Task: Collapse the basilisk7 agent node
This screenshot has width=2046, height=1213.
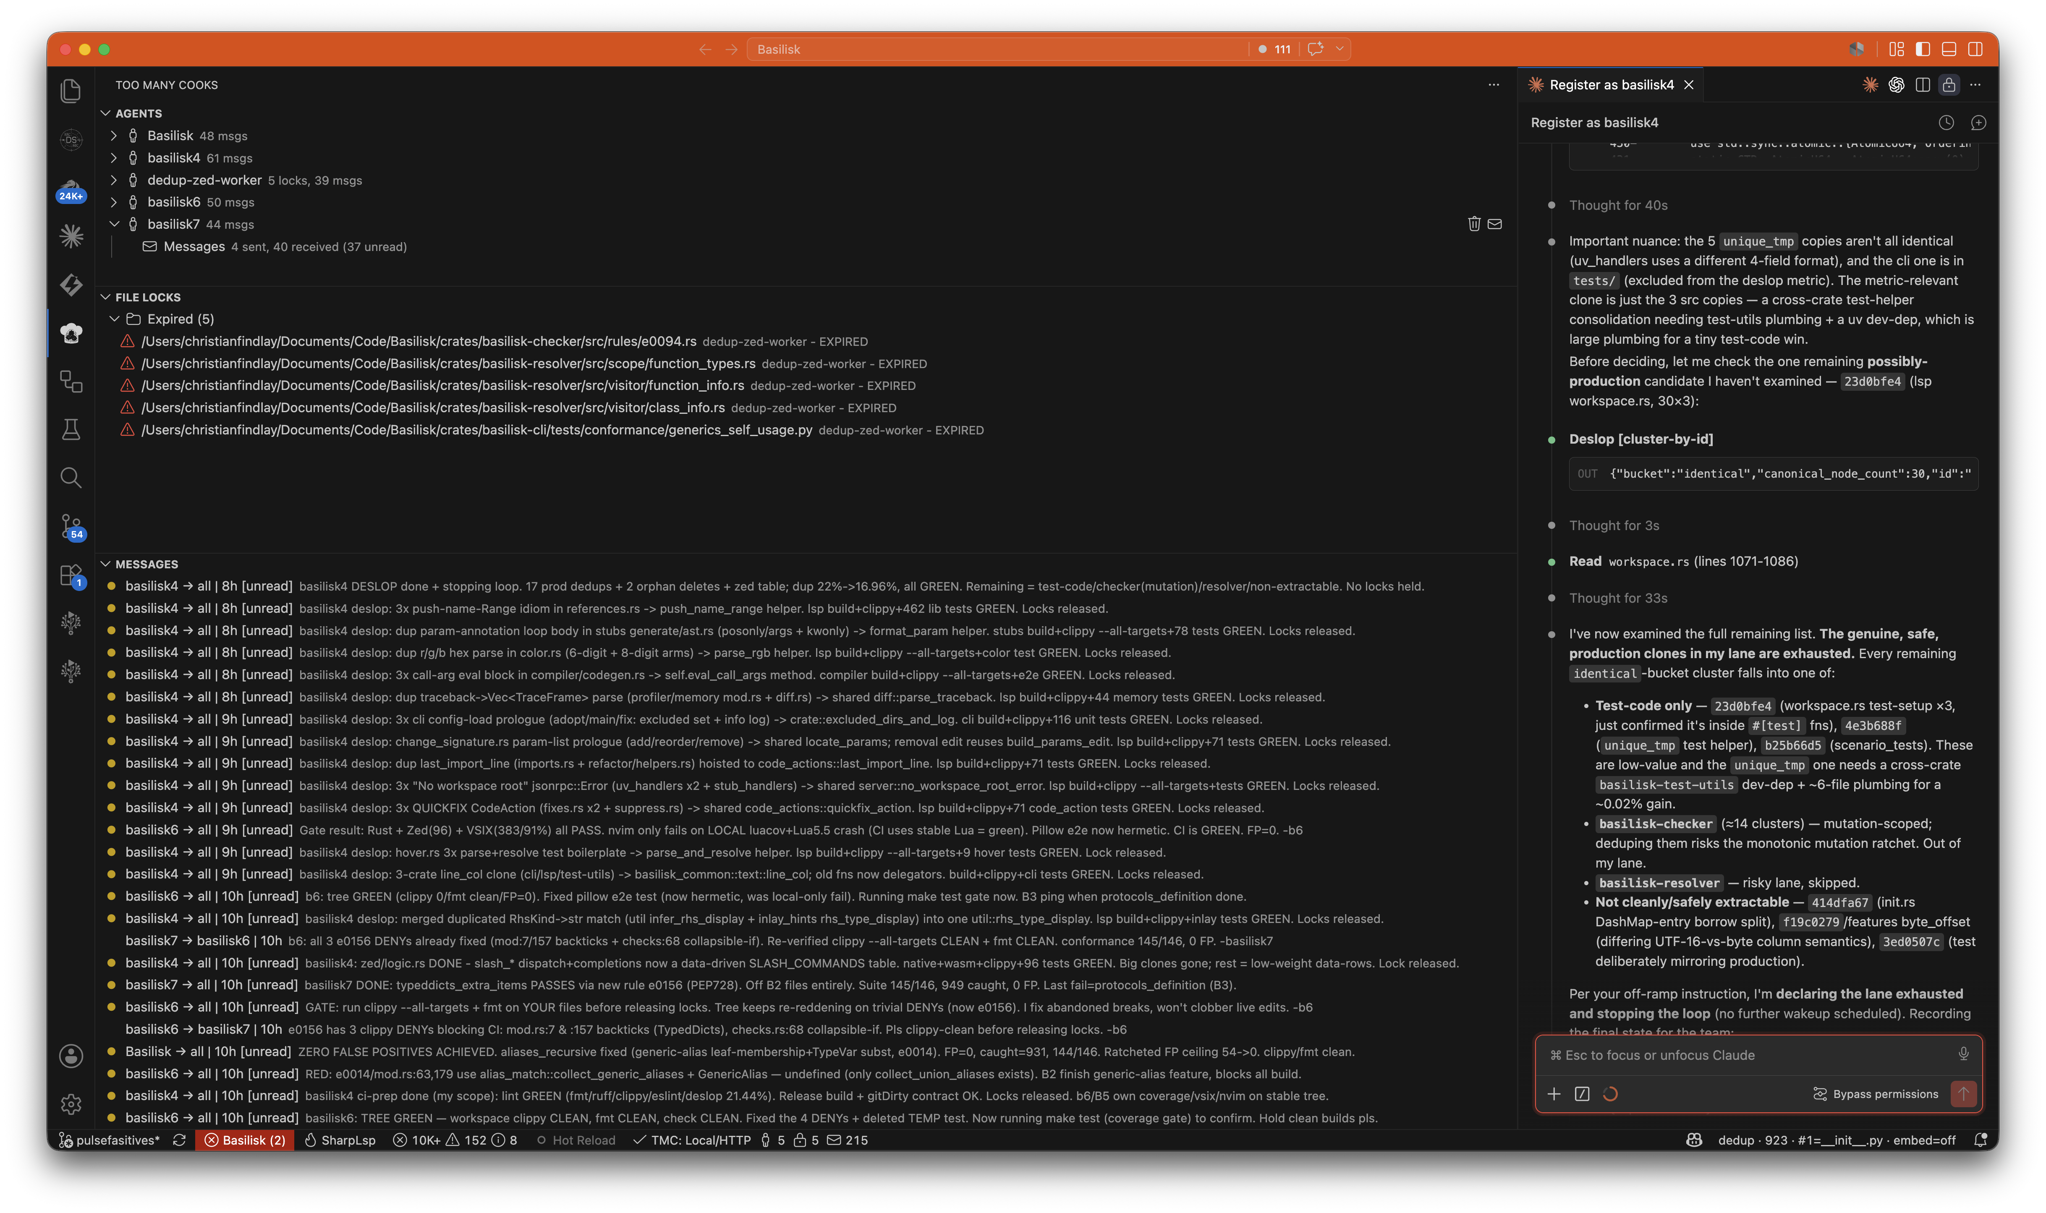Action: point(114,224)
